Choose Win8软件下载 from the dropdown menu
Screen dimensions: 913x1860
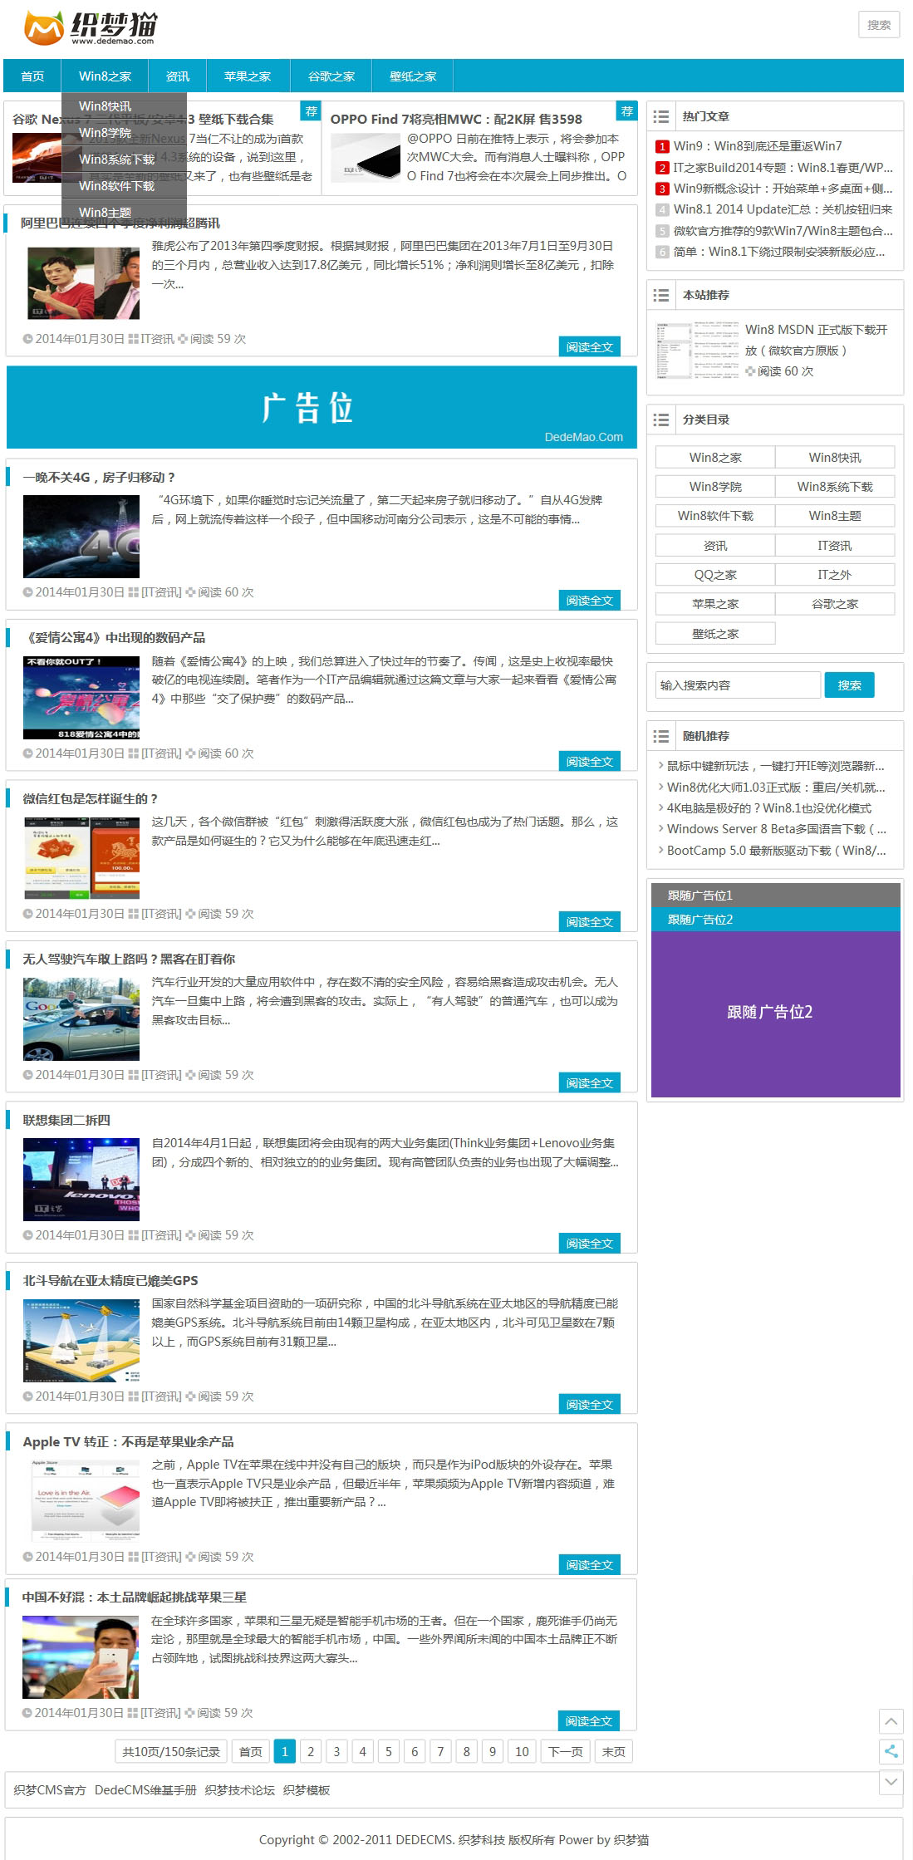pos(124,186)
